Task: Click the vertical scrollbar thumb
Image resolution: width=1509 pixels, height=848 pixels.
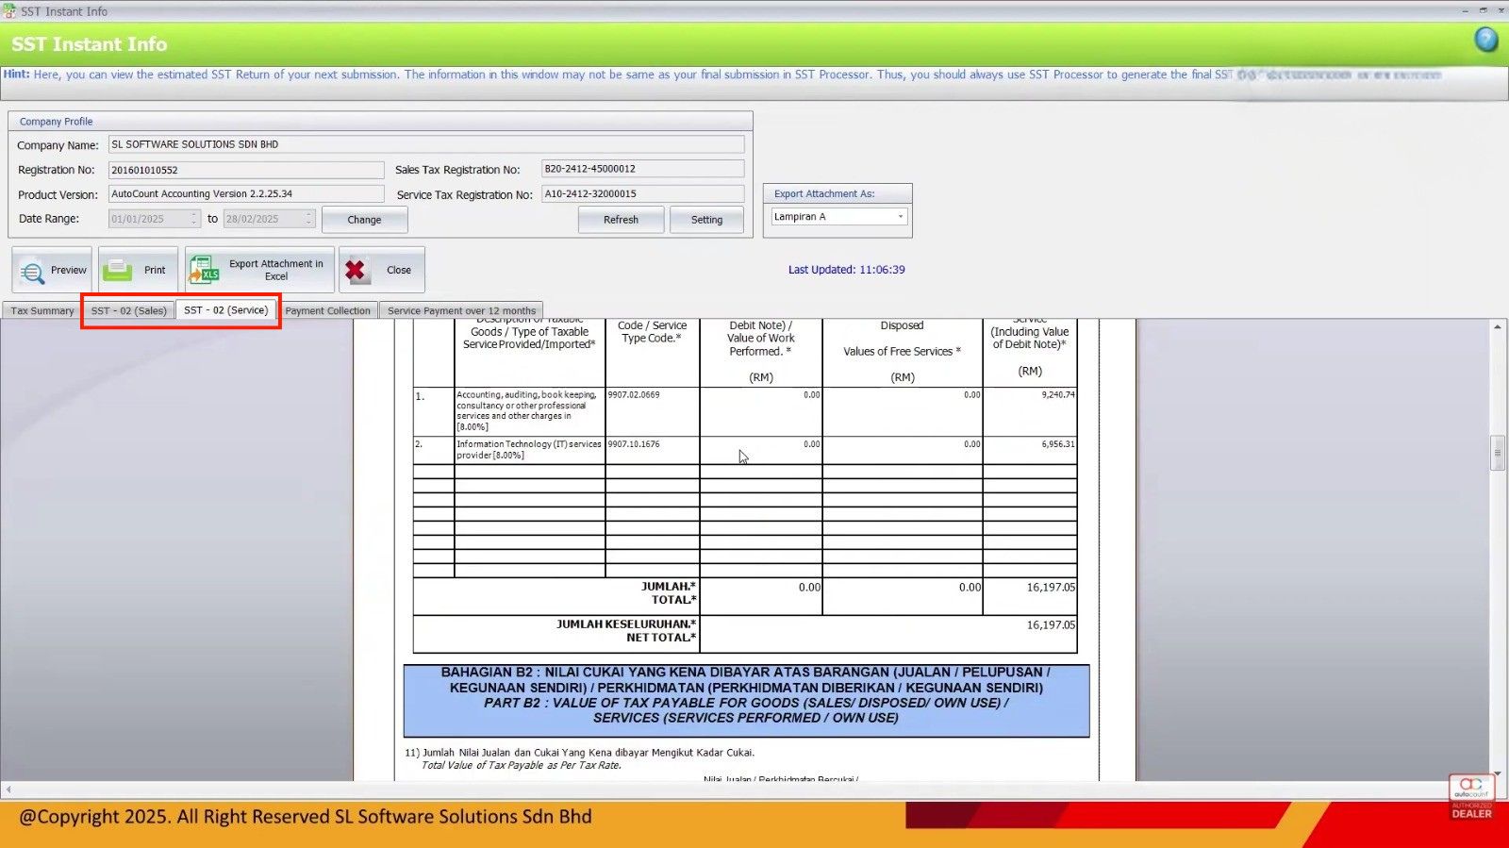Action: [1497, 453]
